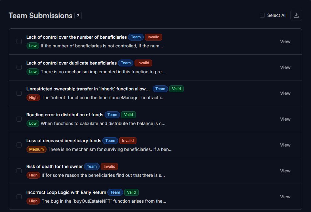
Task: Check the 'Loss of deceased beneficiary funds' box
Action: click(x=19, y=145)
